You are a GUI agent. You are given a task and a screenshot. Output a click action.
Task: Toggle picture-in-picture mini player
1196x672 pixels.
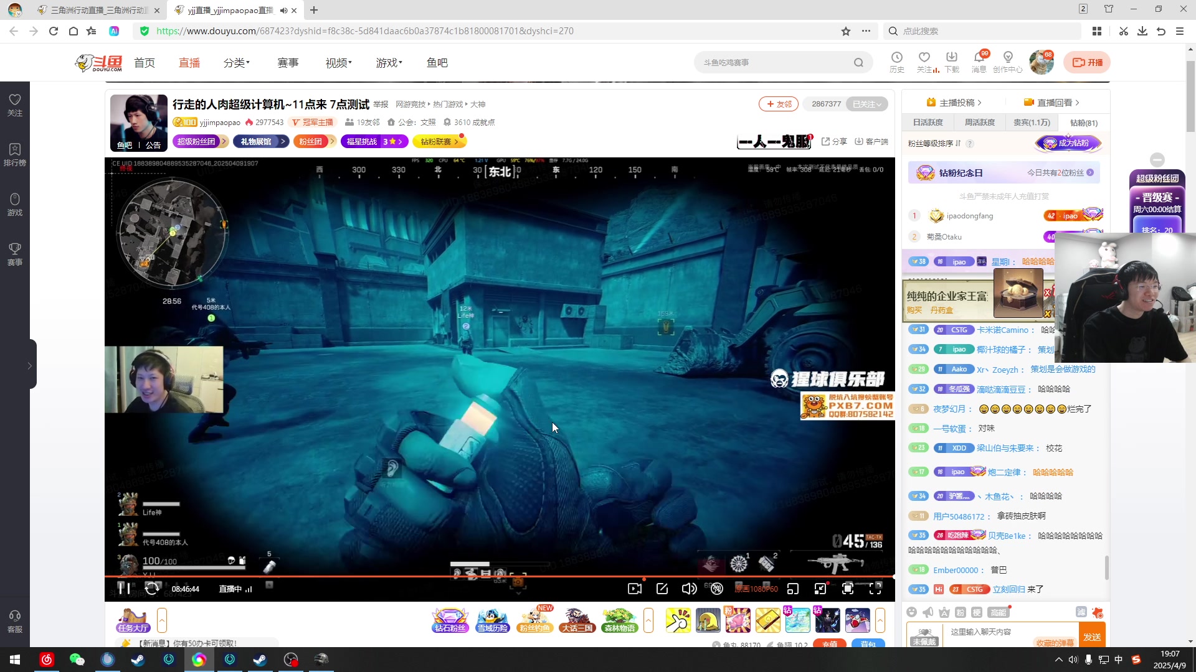tap(793, 589)
